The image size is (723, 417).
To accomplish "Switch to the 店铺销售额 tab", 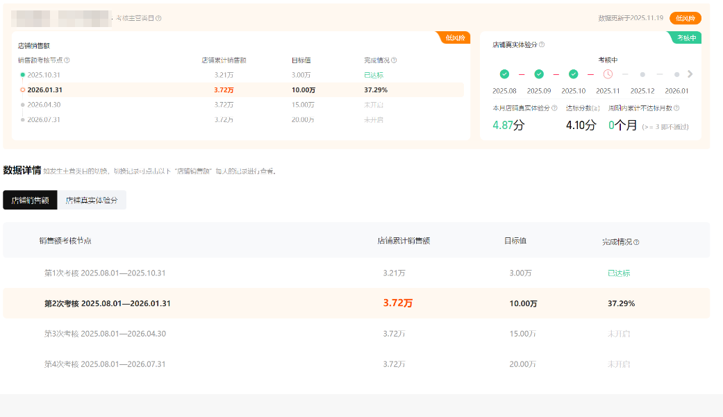I will point(30,200).
